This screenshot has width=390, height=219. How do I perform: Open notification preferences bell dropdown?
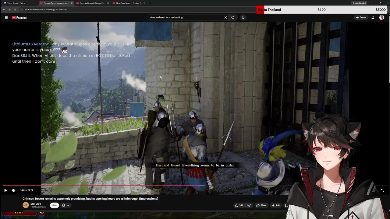click(x=66, y=205)
